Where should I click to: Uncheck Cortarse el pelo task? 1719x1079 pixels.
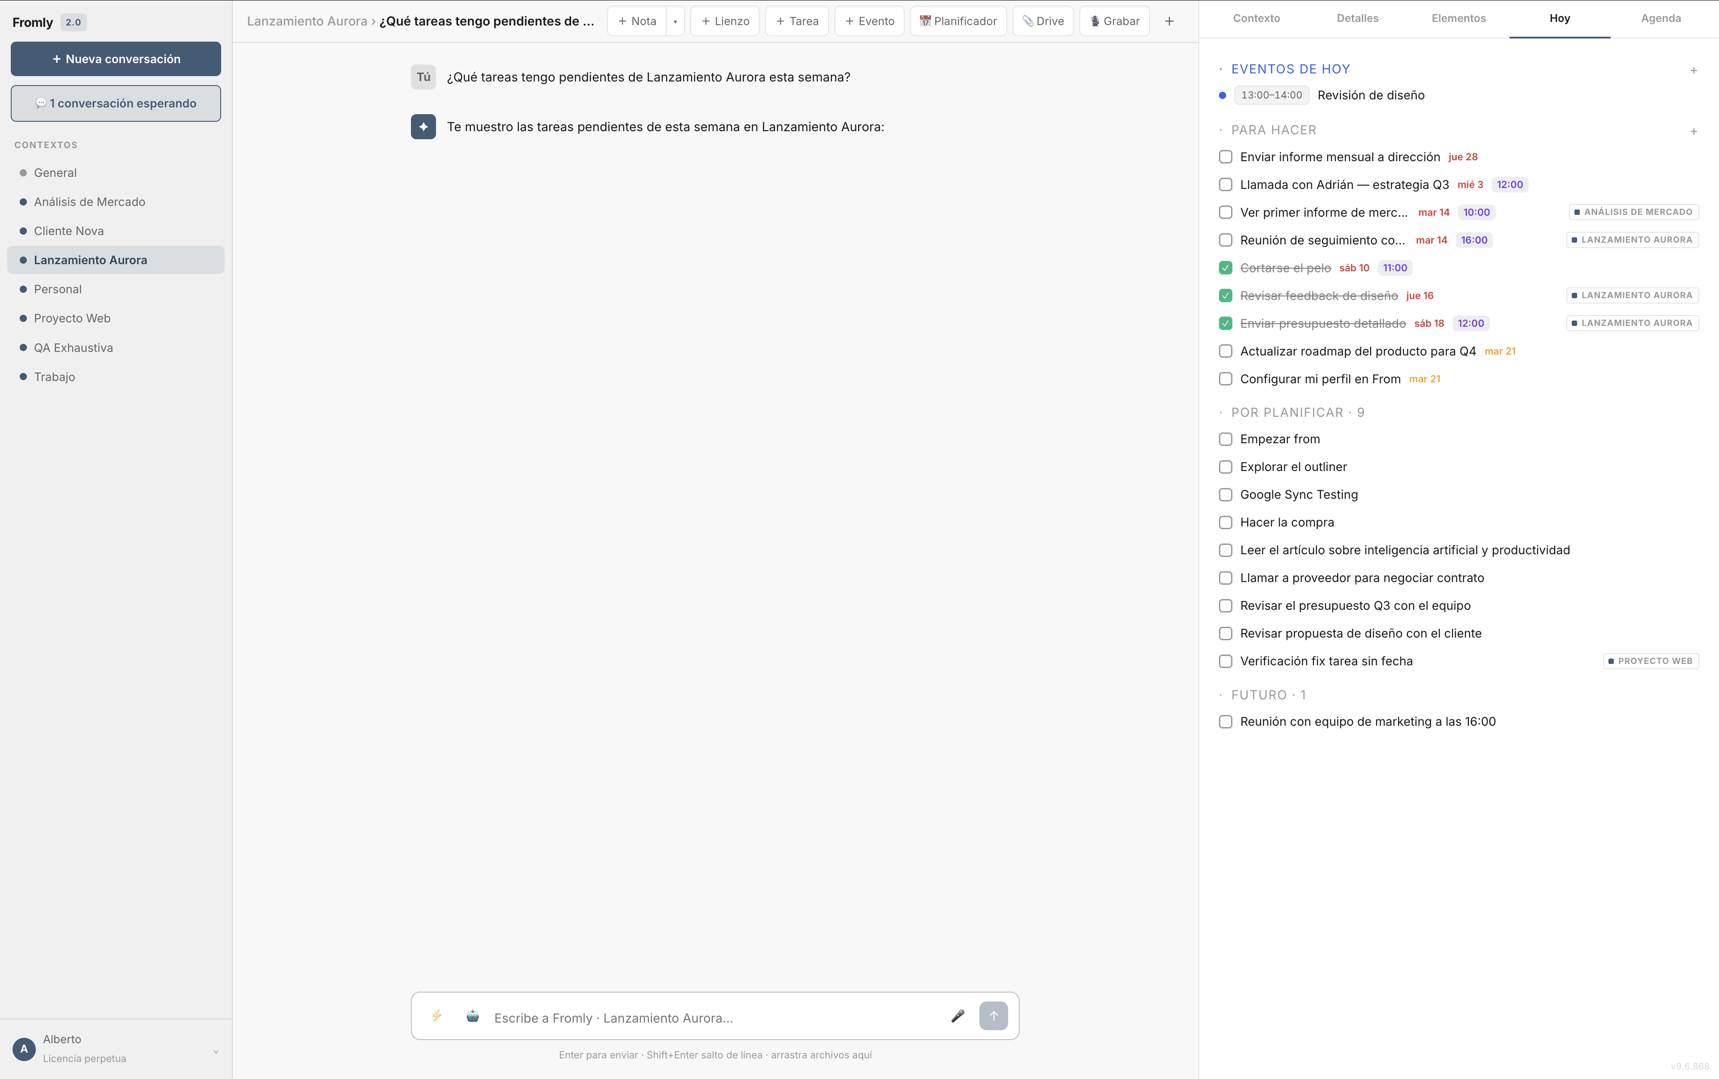click(1225, 268)
